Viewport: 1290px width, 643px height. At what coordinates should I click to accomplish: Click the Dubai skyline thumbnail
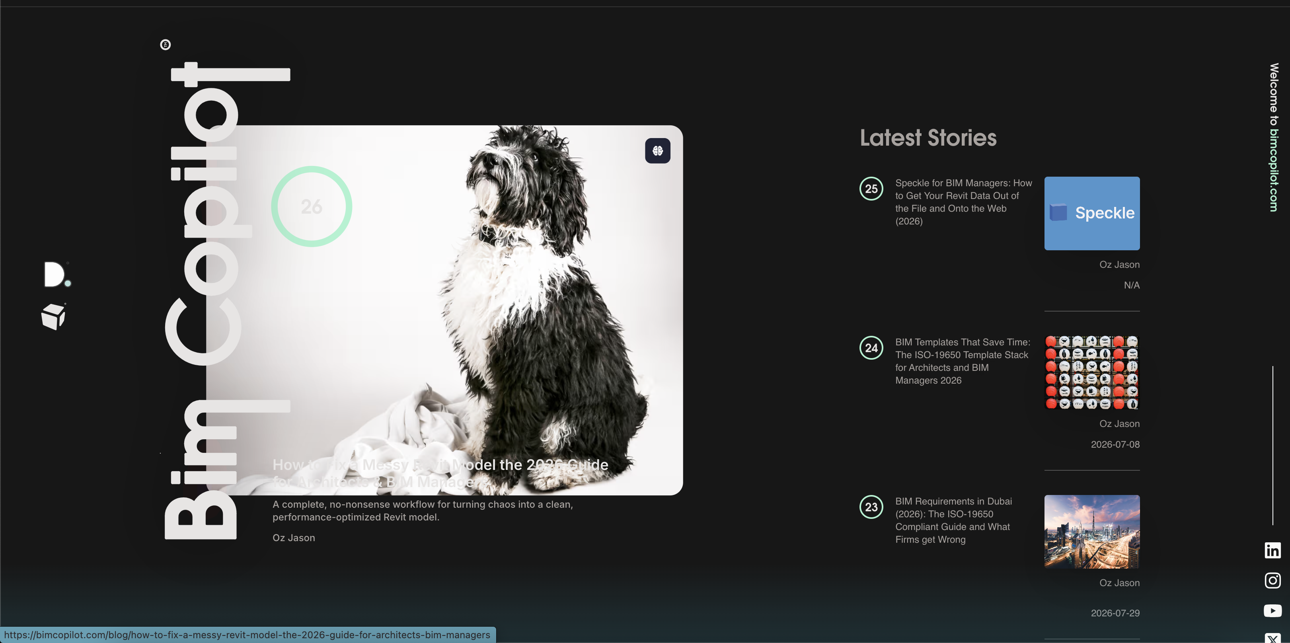[x=1092, y=532]
